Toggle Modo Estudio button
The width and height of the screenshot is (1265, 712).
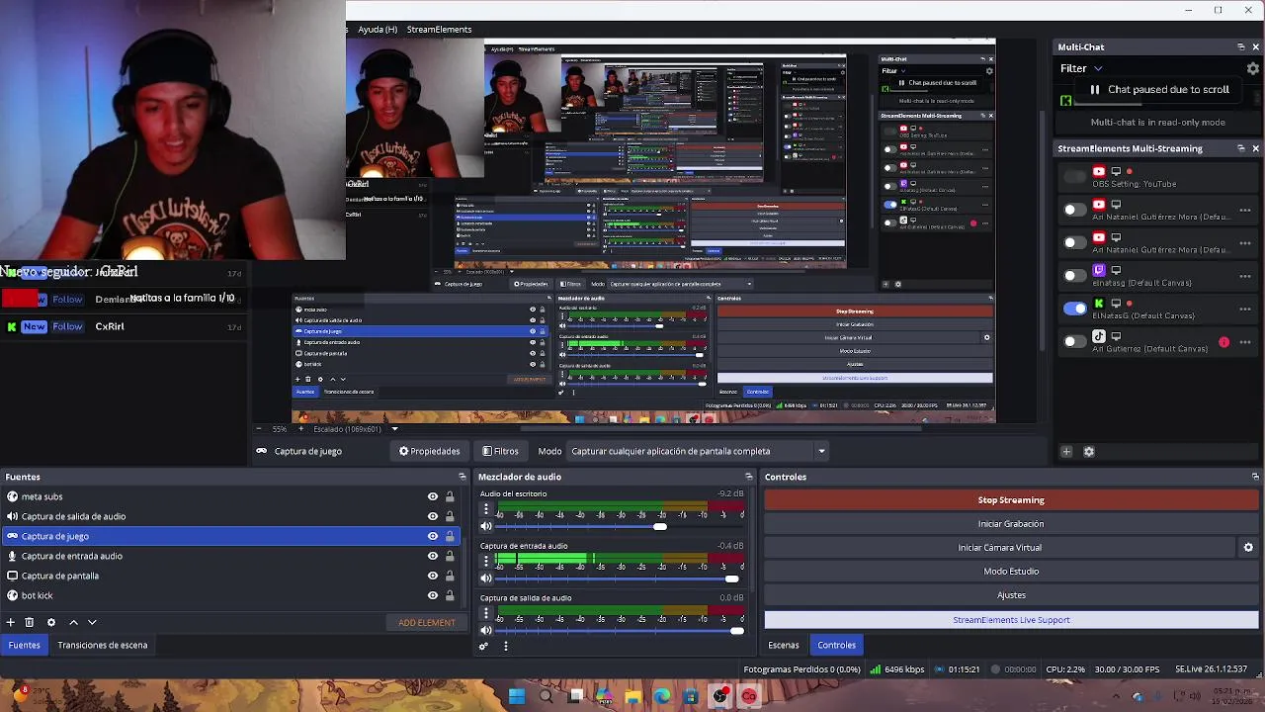[1011, 572]
